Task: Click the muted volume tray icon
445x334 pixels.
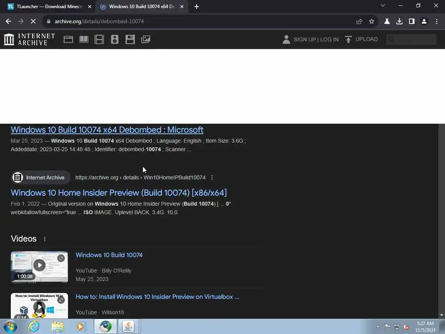Action: (406, 327)
